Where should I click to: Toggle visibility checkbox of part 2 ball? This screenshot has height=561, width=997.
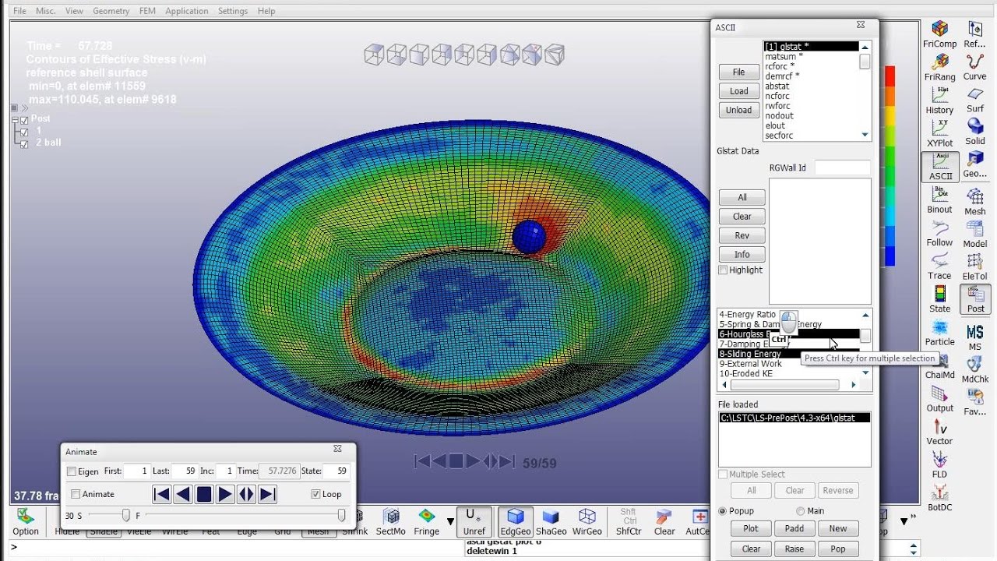[25, 144]
